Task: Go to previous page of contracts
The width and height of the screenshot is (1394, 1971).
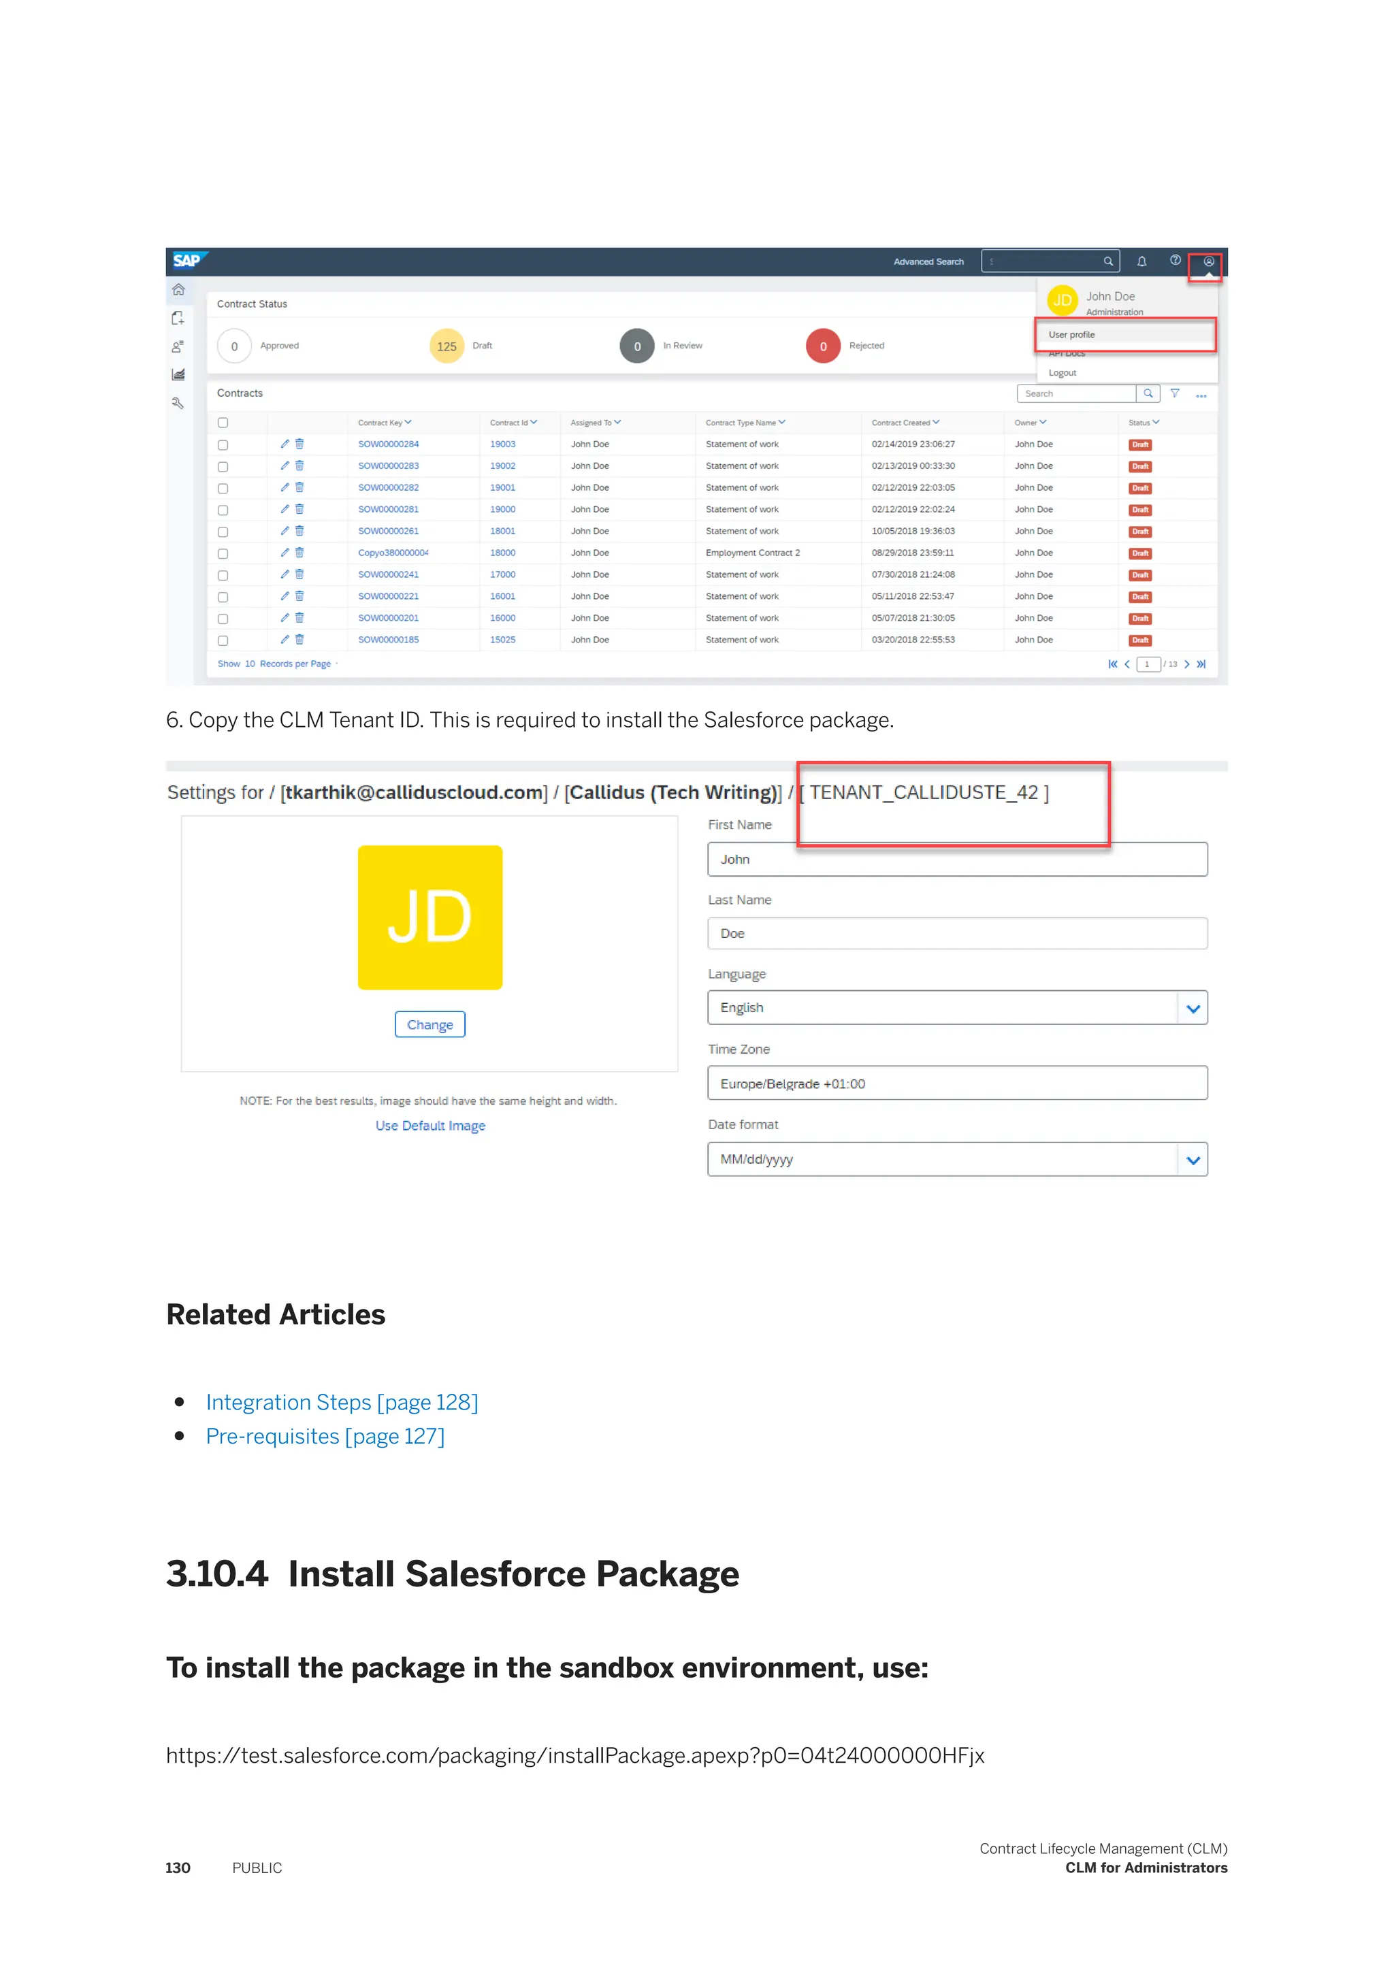Action: [x=1127, y=664]
